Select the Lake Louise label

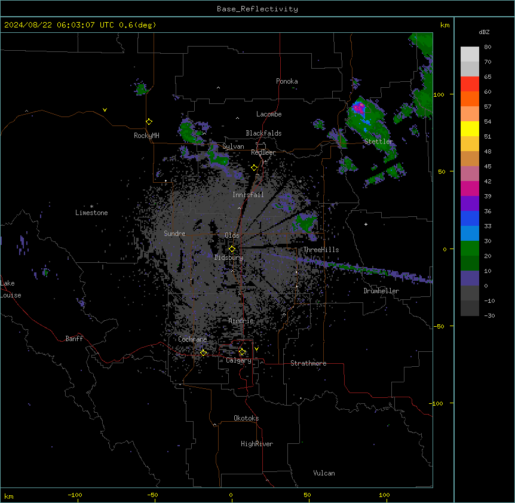coord(11,289)
